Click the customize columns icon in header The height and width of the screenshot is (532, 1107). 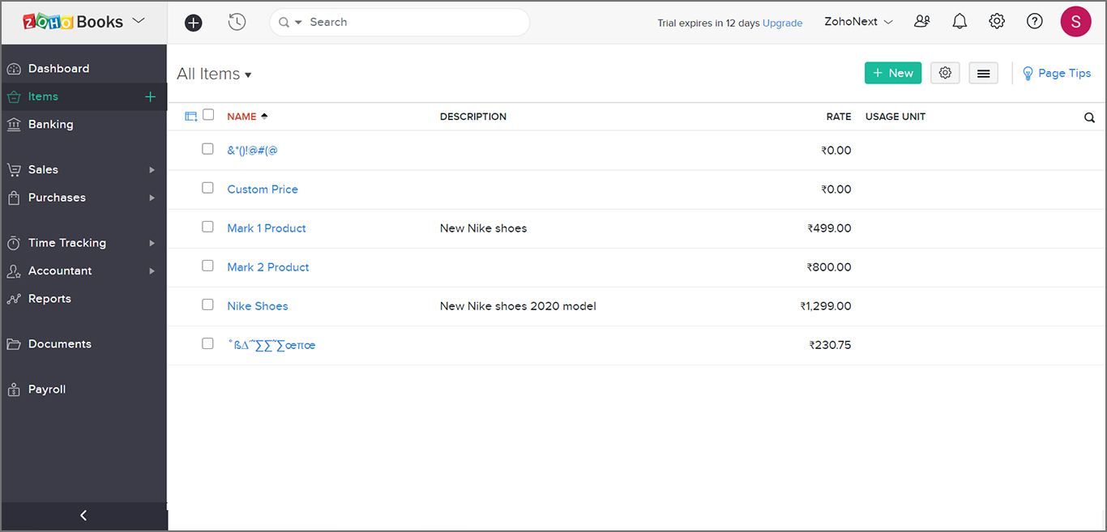coord(191,117)
